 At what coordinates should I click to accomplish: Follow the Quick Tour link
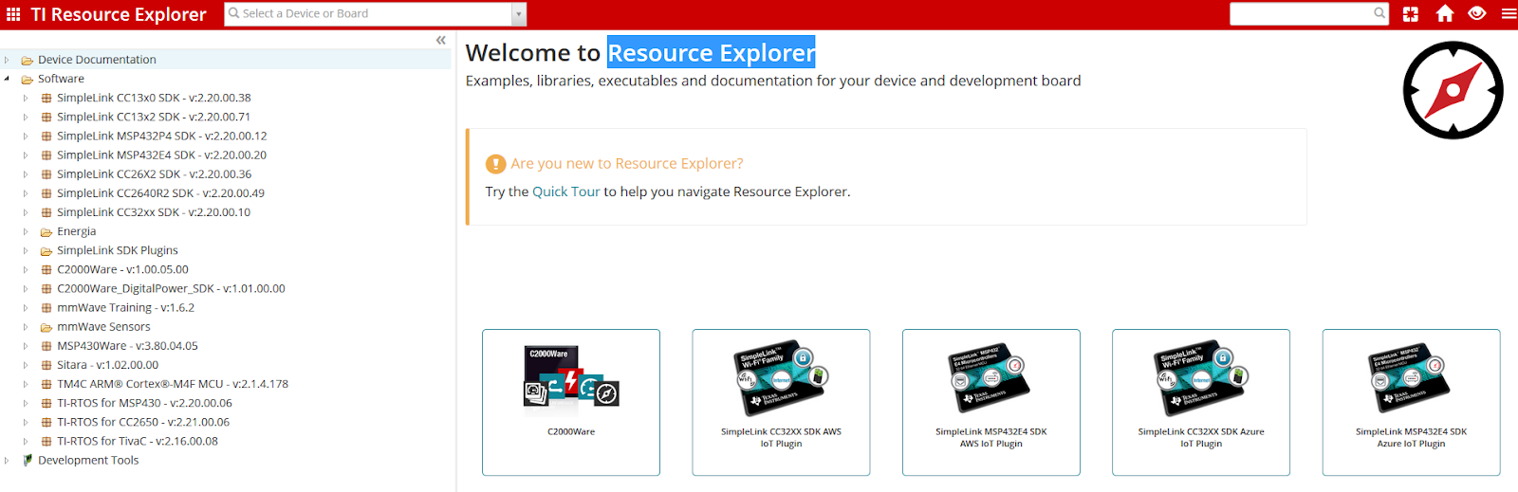click(565, 191)
